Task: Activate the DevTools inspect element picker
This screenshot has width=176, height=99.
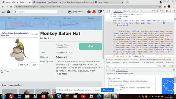Action: tap(107, 11)
